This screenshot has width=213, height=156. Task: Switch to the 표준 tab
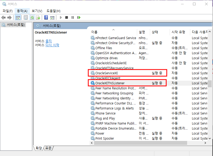tap(48, 148)
